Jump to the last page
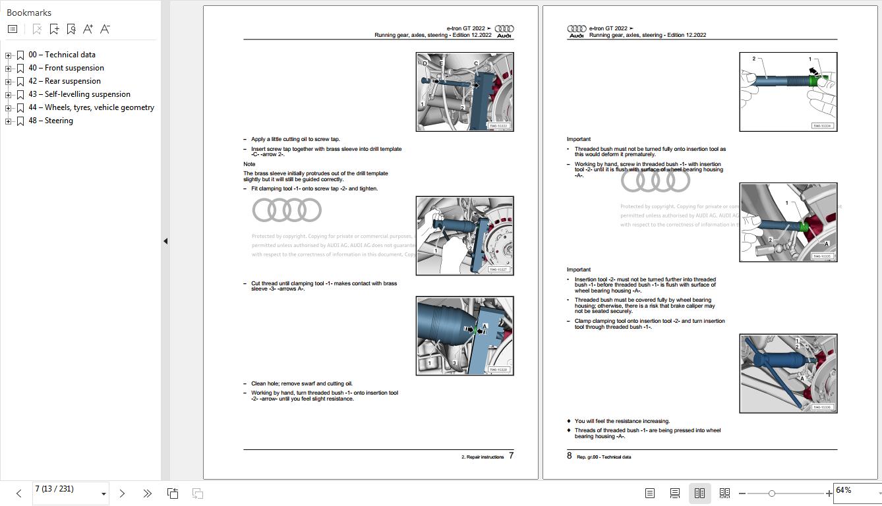882x506 pixels. point(147,493)
